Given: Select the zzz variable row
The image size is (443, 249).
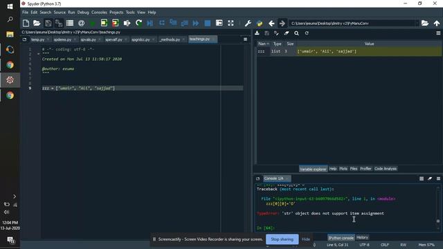Looking at the screenshot, I should [x=349, y=51].
